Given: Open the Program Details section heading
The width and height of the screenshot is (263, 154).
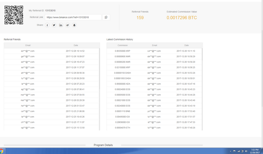Looking at the screenshot, I should (103, 145).
